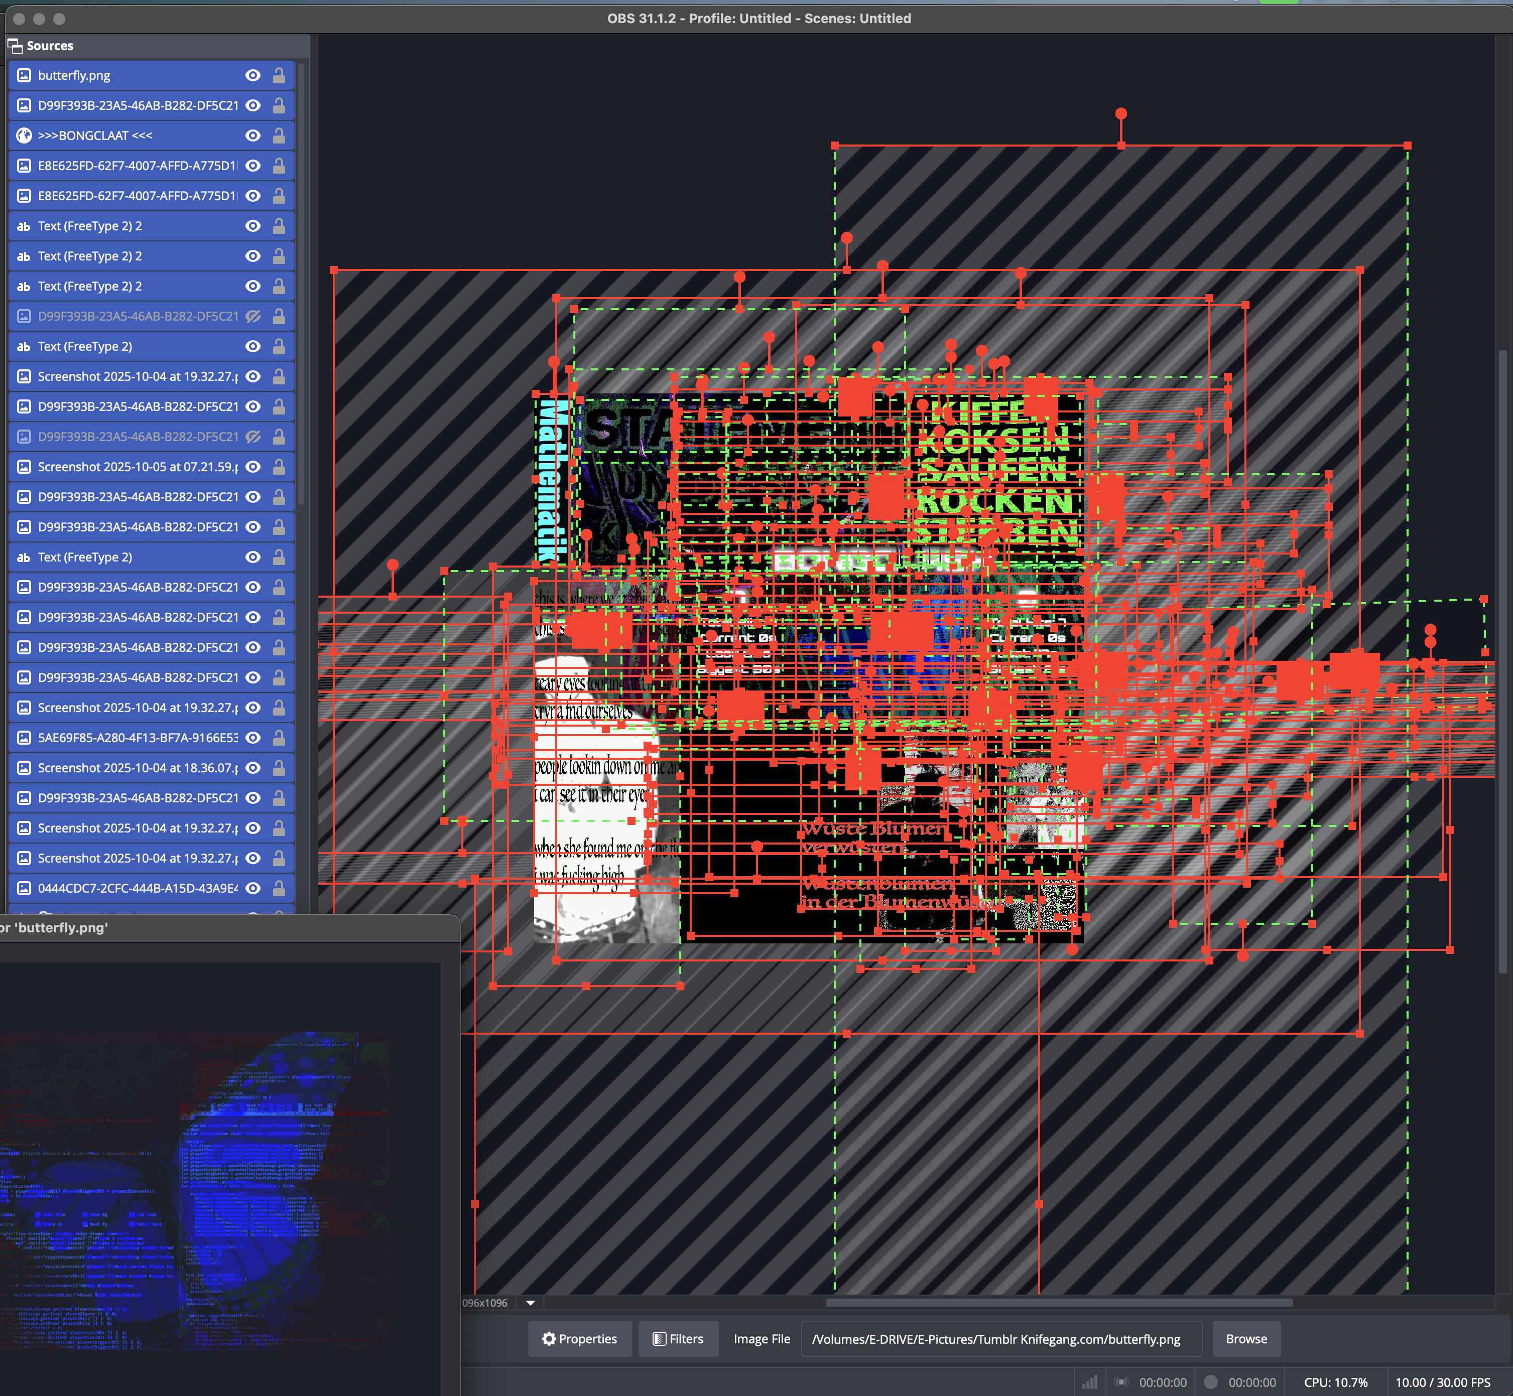This screenshot has height=1396, width=1513.
Task: Click the Sources dock panel icon
Action: [15, 46]
